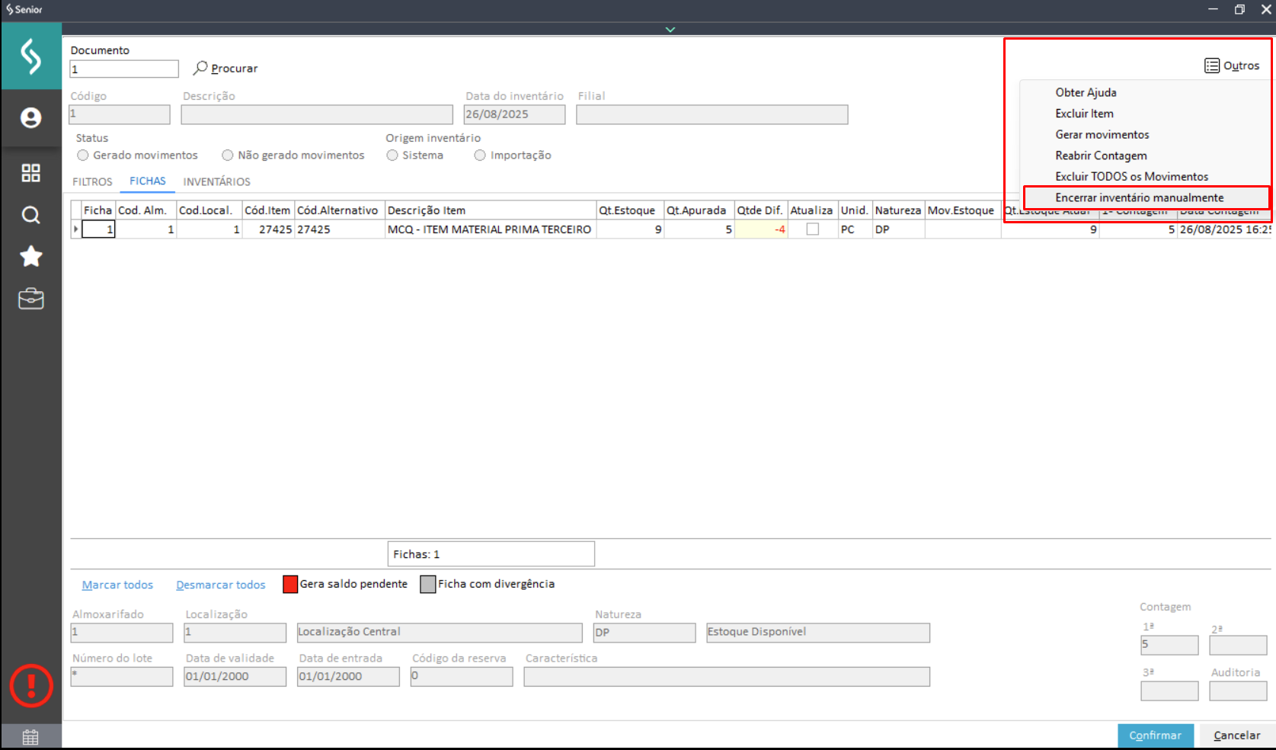Screen dimensions: 1276x750
Task: Click the 1ª Contagem field
Action: click(x=1169, y=645)
